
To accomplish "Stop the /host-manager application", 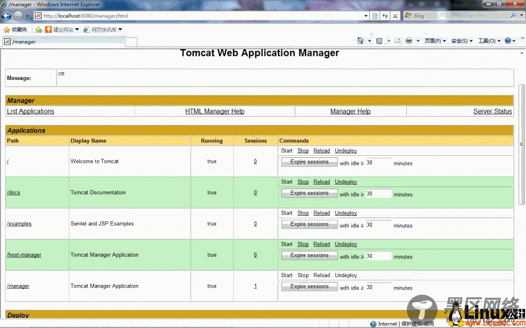I will [303, 244].
